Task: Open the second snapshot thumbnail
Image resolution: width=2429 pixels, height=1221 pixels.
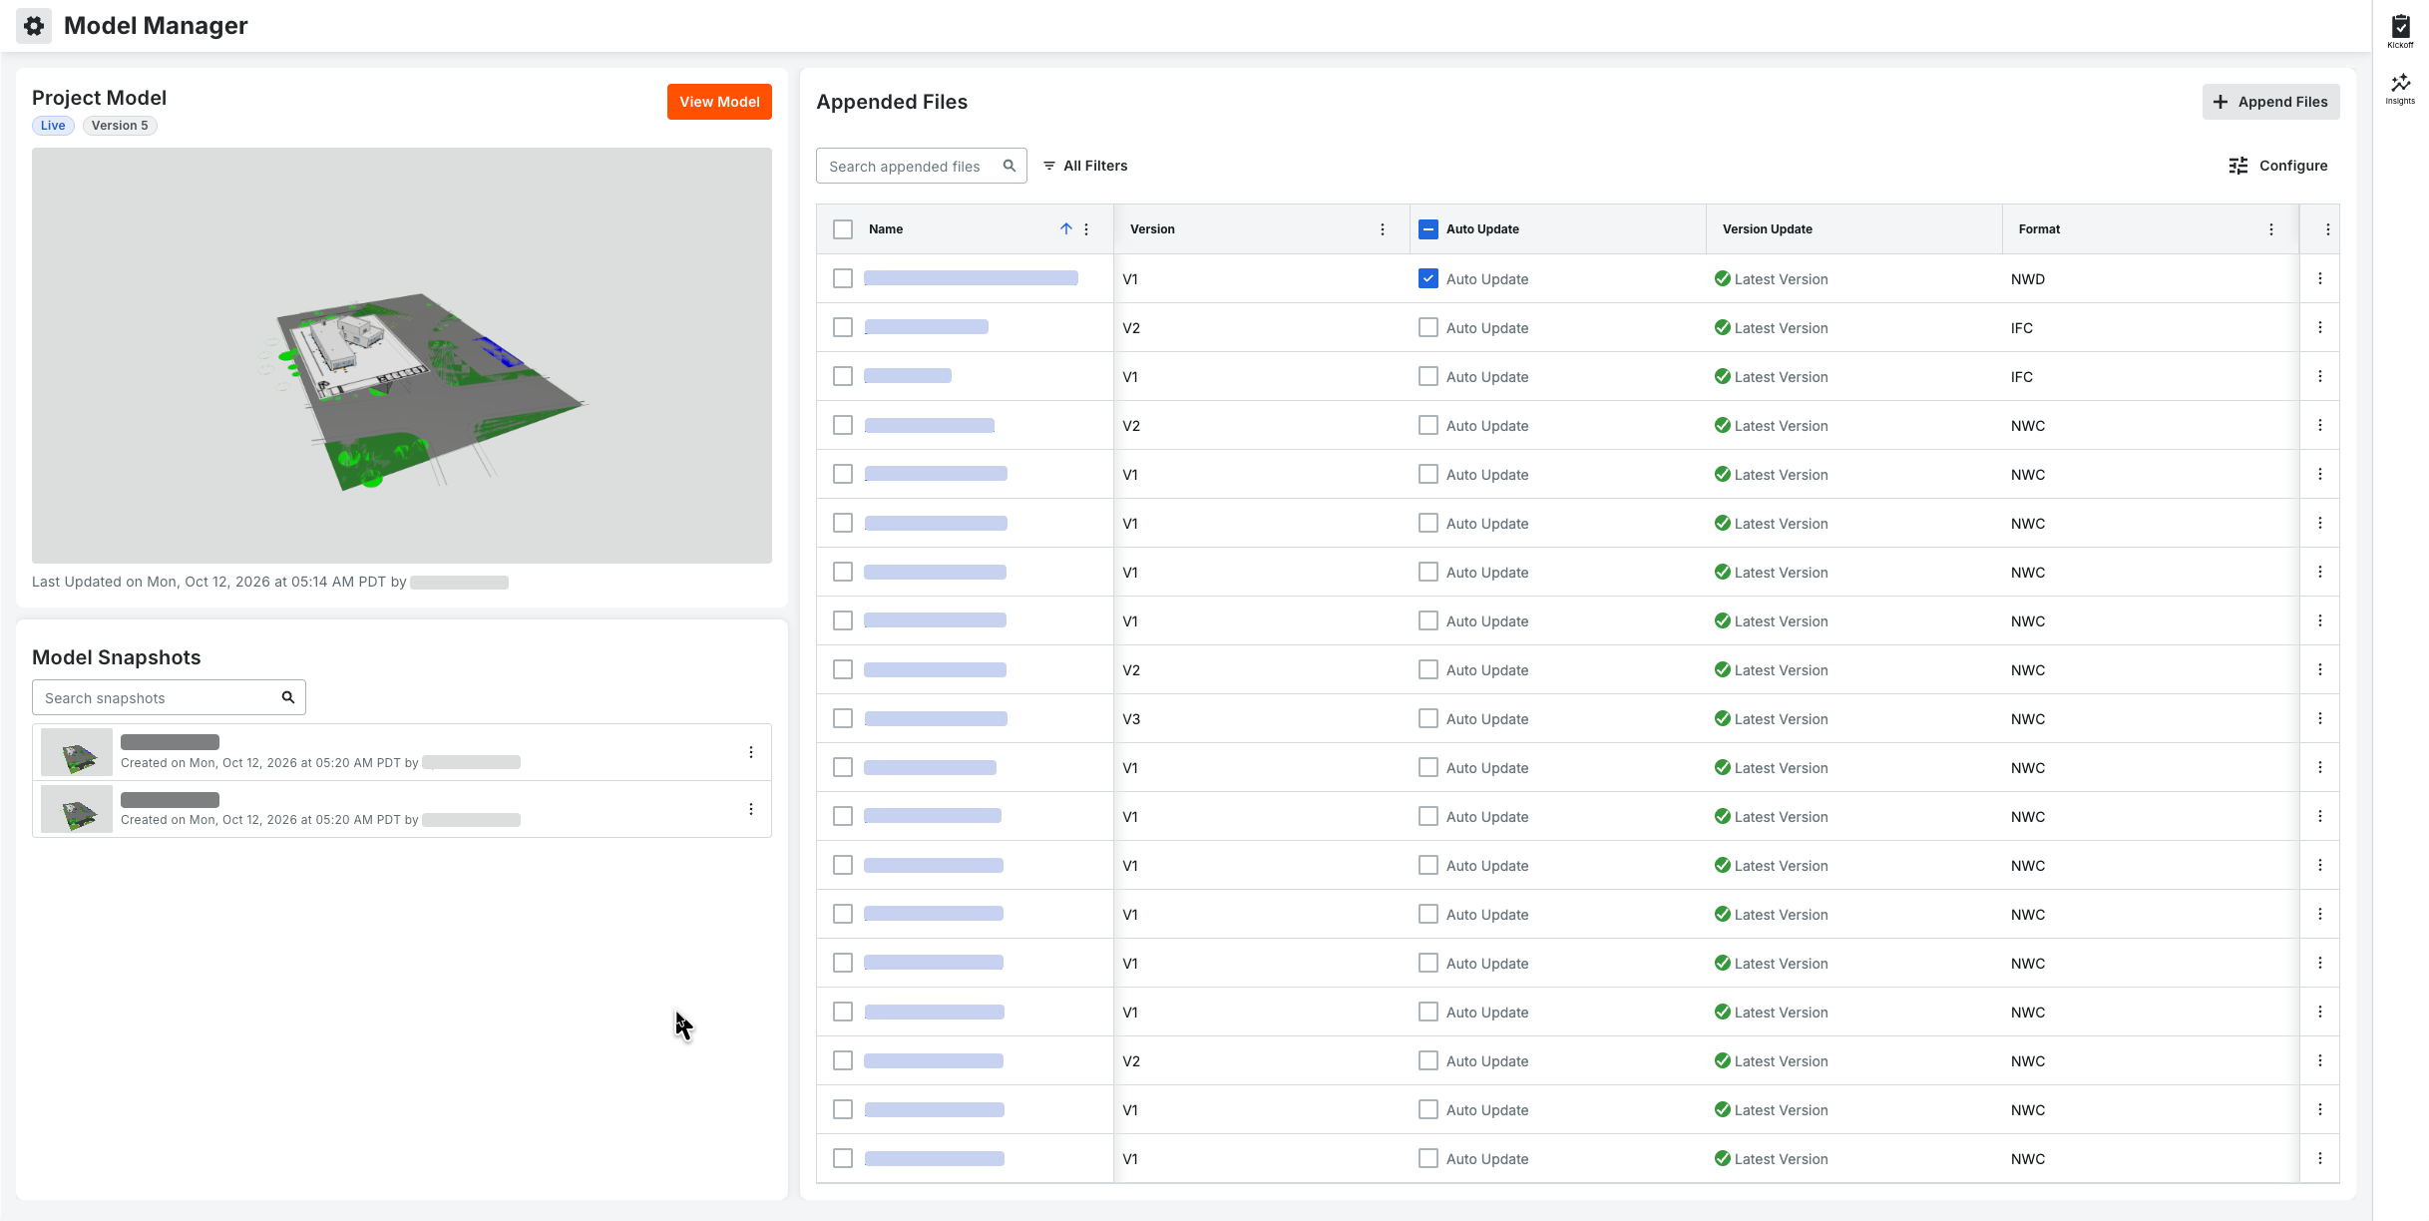Action: [x=77, y=809]
